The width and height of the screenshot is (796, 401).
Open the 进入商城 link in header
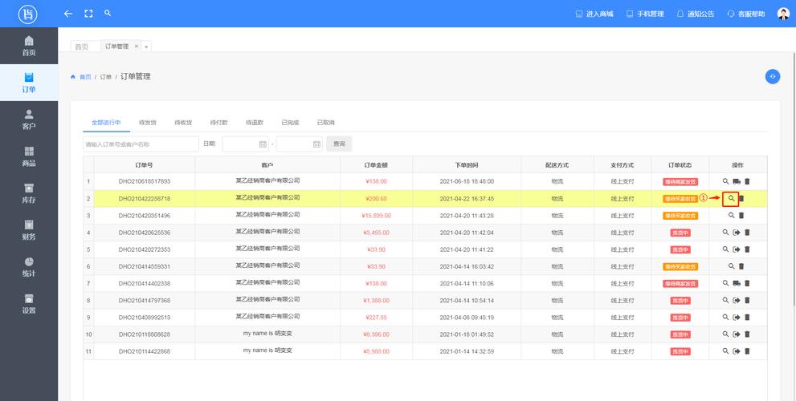click(x=594, y=14)
